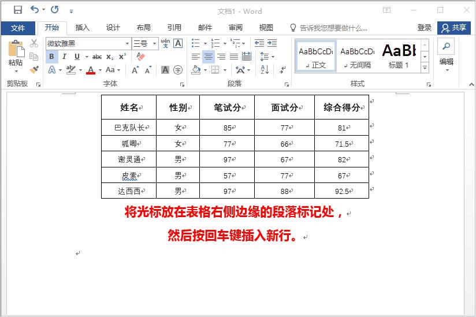Image resolution: width=476 pixels, height=317 pixels.
Task: Expand the styles gallery more arrow
Action: [425, 68]
